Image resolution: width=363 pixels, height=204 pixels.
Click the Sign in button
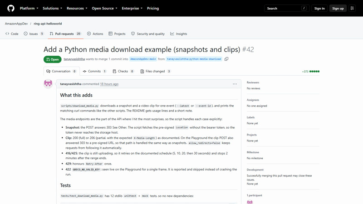tap(319, 8)
